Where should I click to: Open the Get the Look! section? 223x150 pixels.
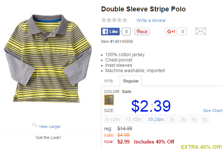[x=48, y=137]
